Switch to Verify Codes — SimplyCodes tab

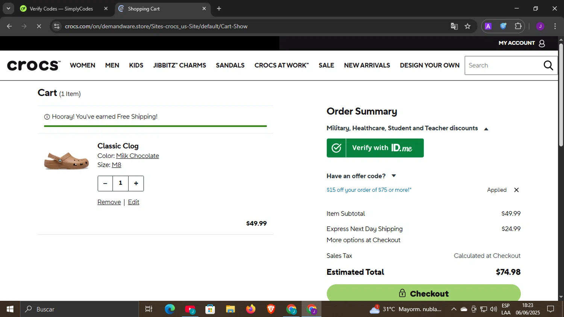coord(61,9)
